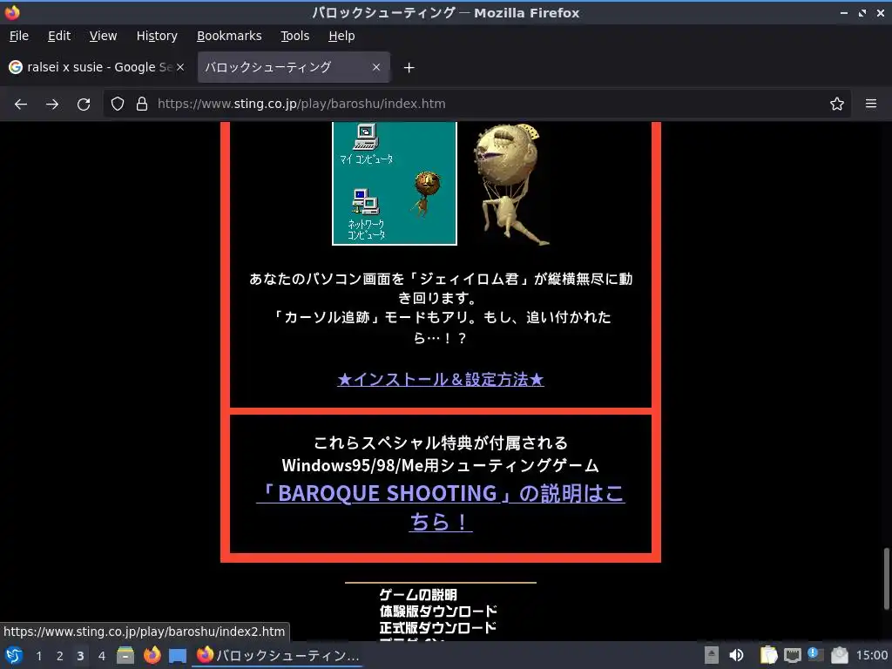Open the View menu

pyautogui.click(x=103, y=36)
